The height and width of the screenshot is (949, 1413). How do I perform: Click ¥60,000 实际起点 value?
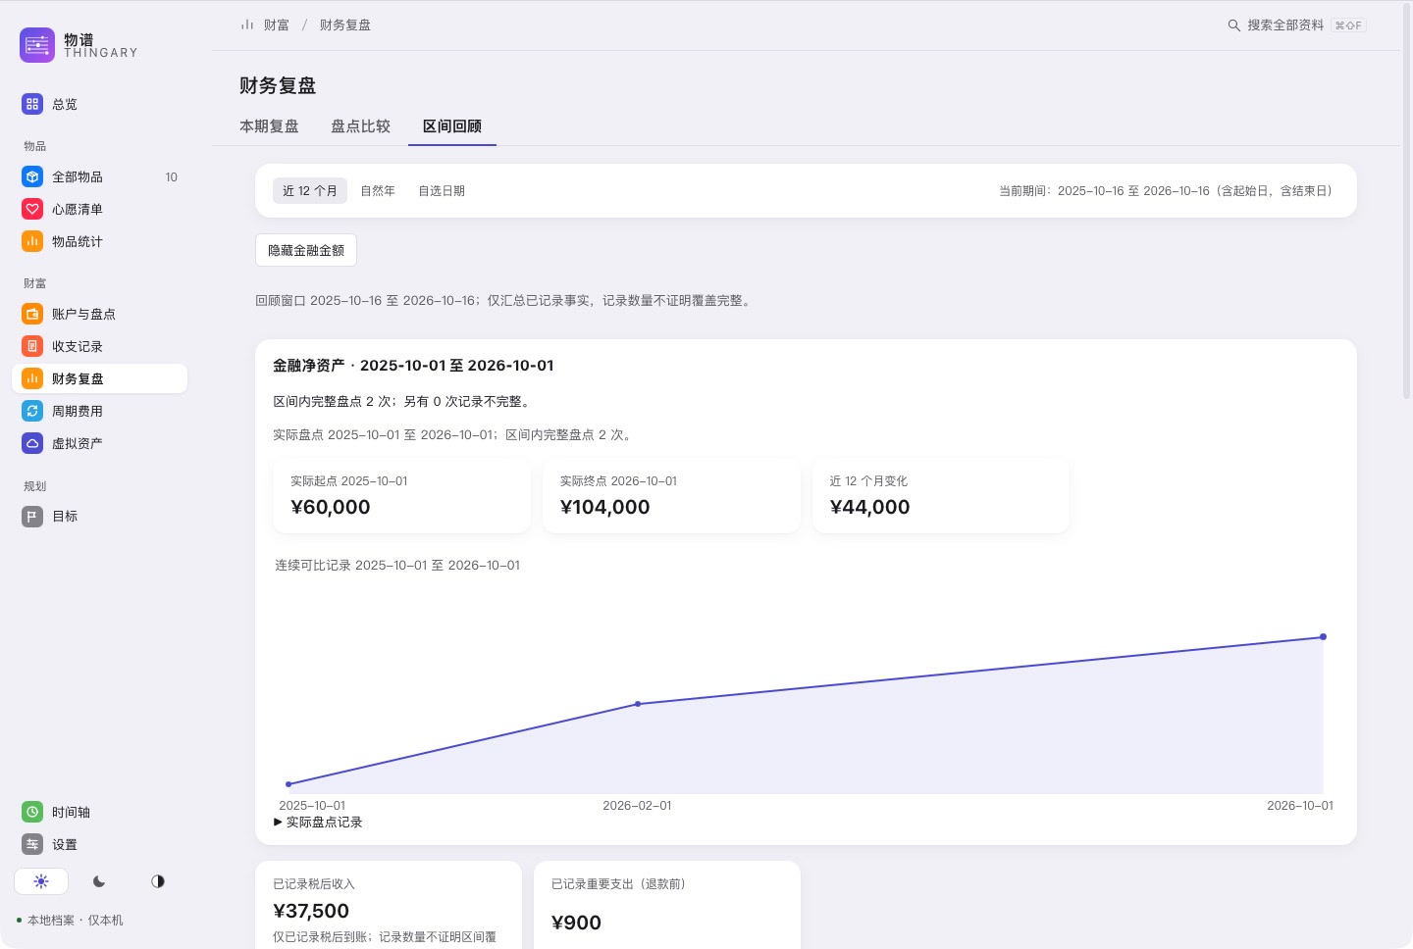(331, 507)
